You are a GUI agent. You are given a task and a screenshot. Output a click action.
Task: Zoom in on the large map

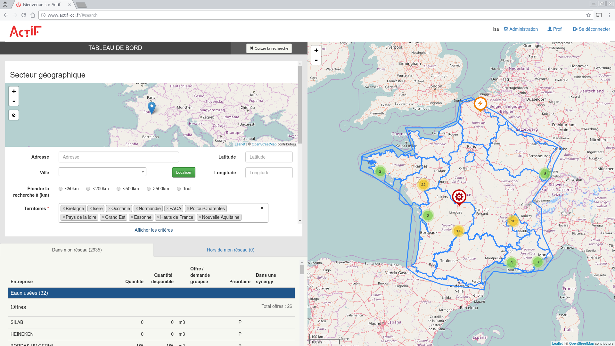click(x=316, y=50)
